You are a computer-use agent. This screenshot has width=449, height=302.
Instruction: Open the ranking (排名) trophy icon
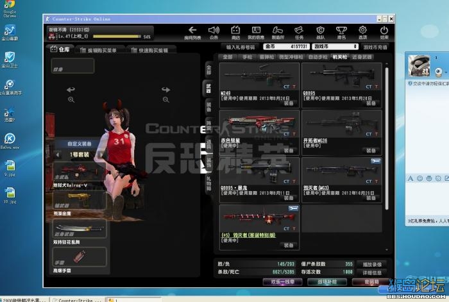(x=341, y=33)
